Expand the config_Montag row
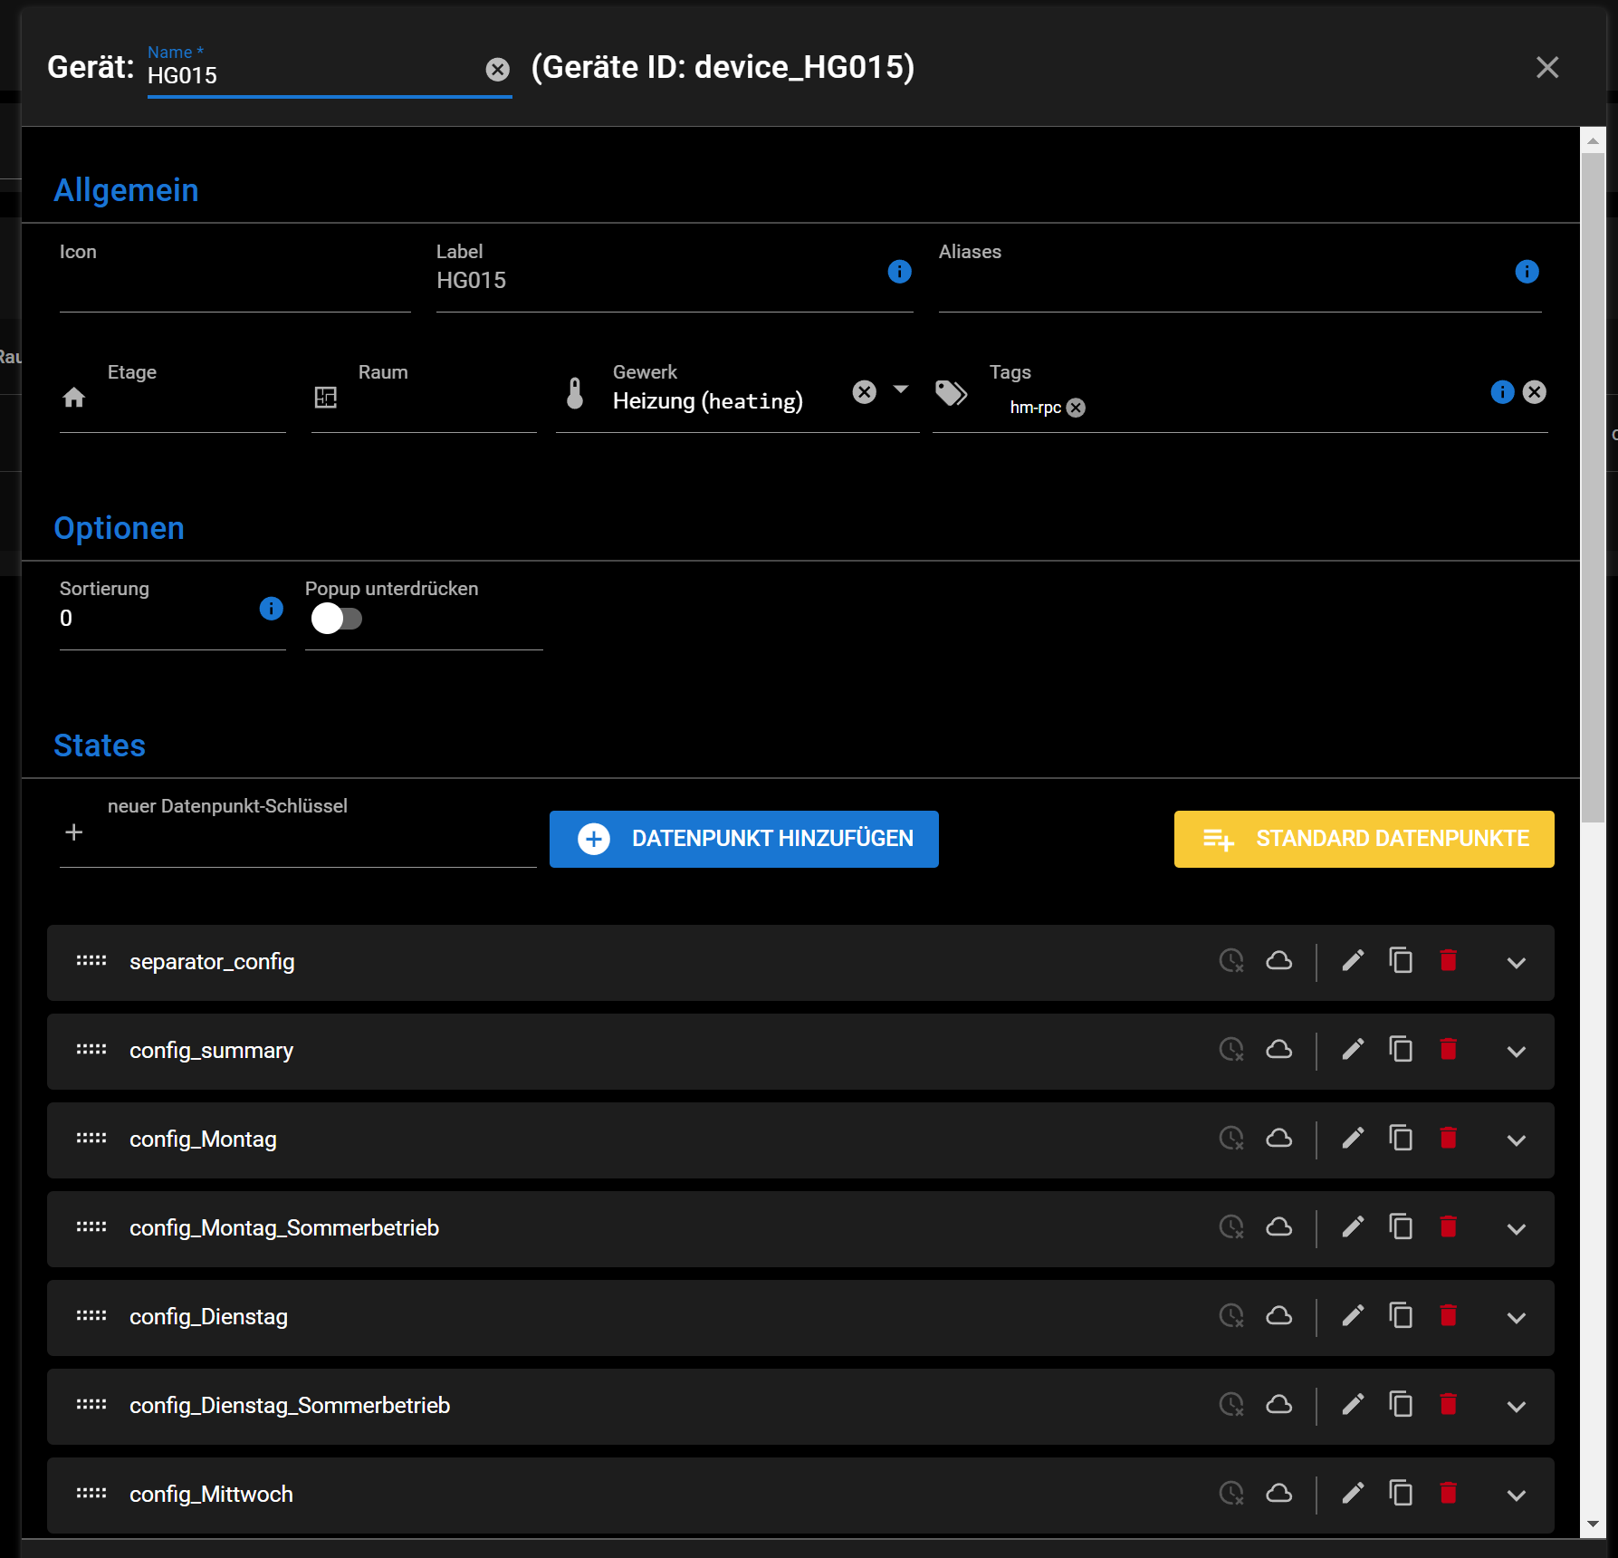The height and width of the screenshot is (1558, 1618). pyautogui.click(x=1517, y=1140)
